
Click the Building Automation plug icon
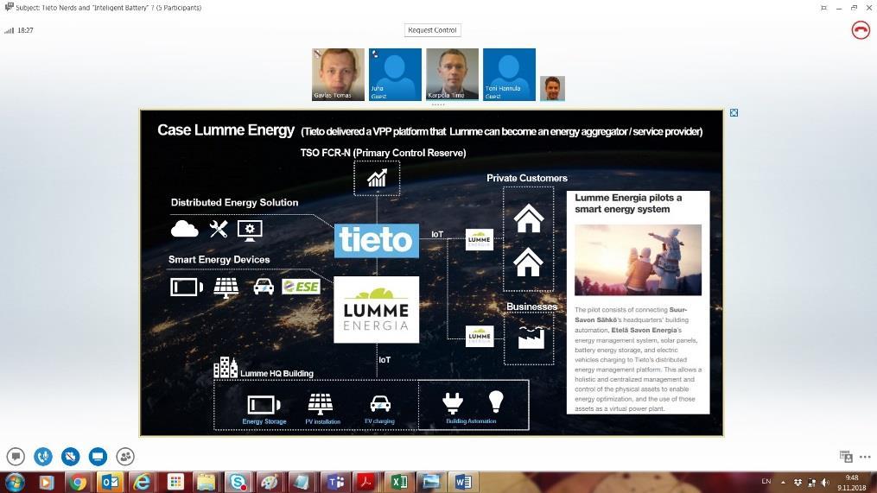point(453,403)
